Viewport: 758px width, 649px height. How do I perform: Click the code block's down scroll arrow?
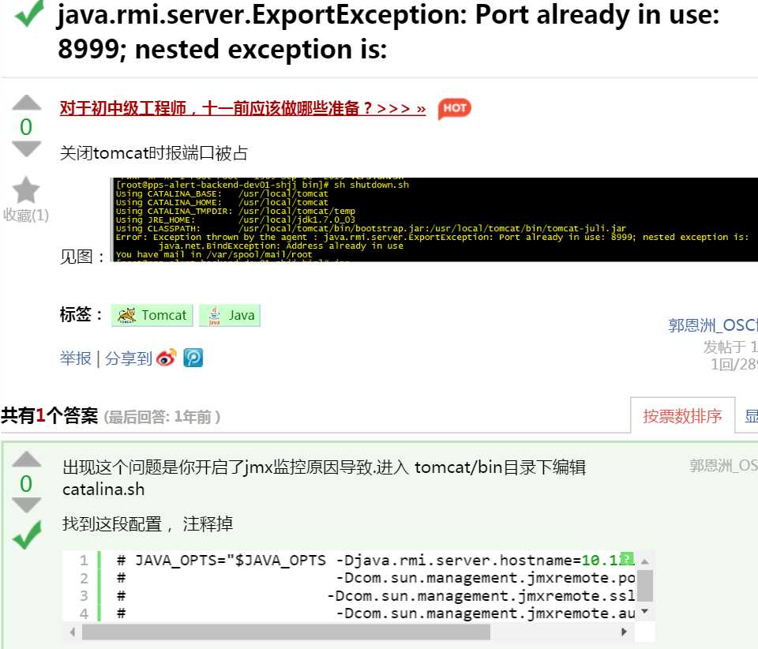[x=644, y=611]
